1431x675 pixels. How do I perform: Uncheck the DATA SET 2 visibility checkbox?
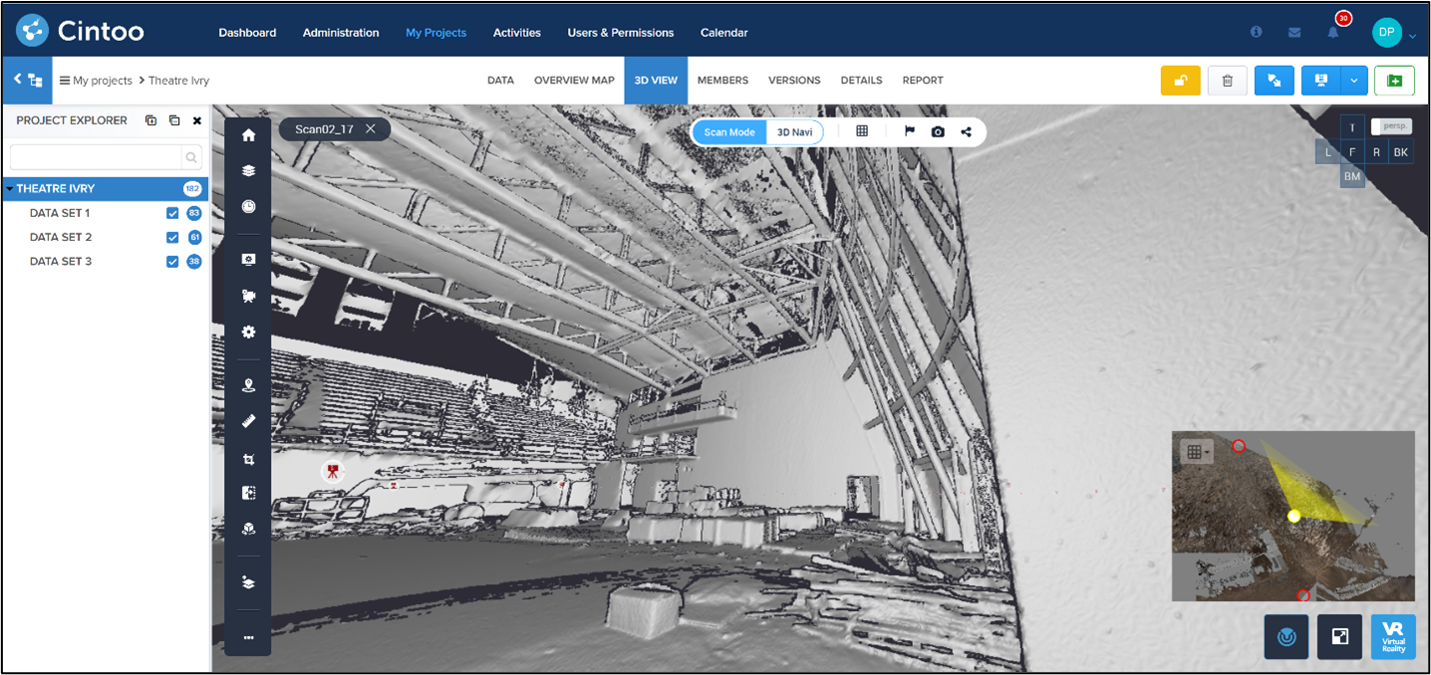tap(172, 236)
